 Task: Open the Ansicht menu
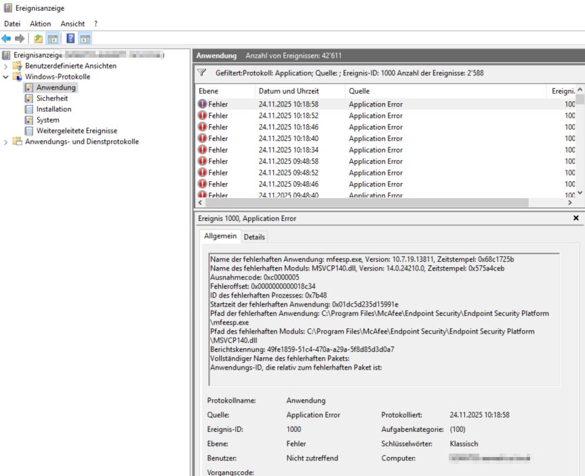click(x=73, y=24)
